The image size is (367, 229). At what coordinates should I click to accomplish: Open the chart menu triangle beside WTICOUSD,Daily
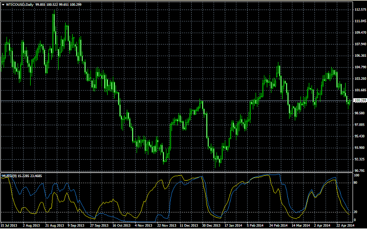click(x=3, y=5)
